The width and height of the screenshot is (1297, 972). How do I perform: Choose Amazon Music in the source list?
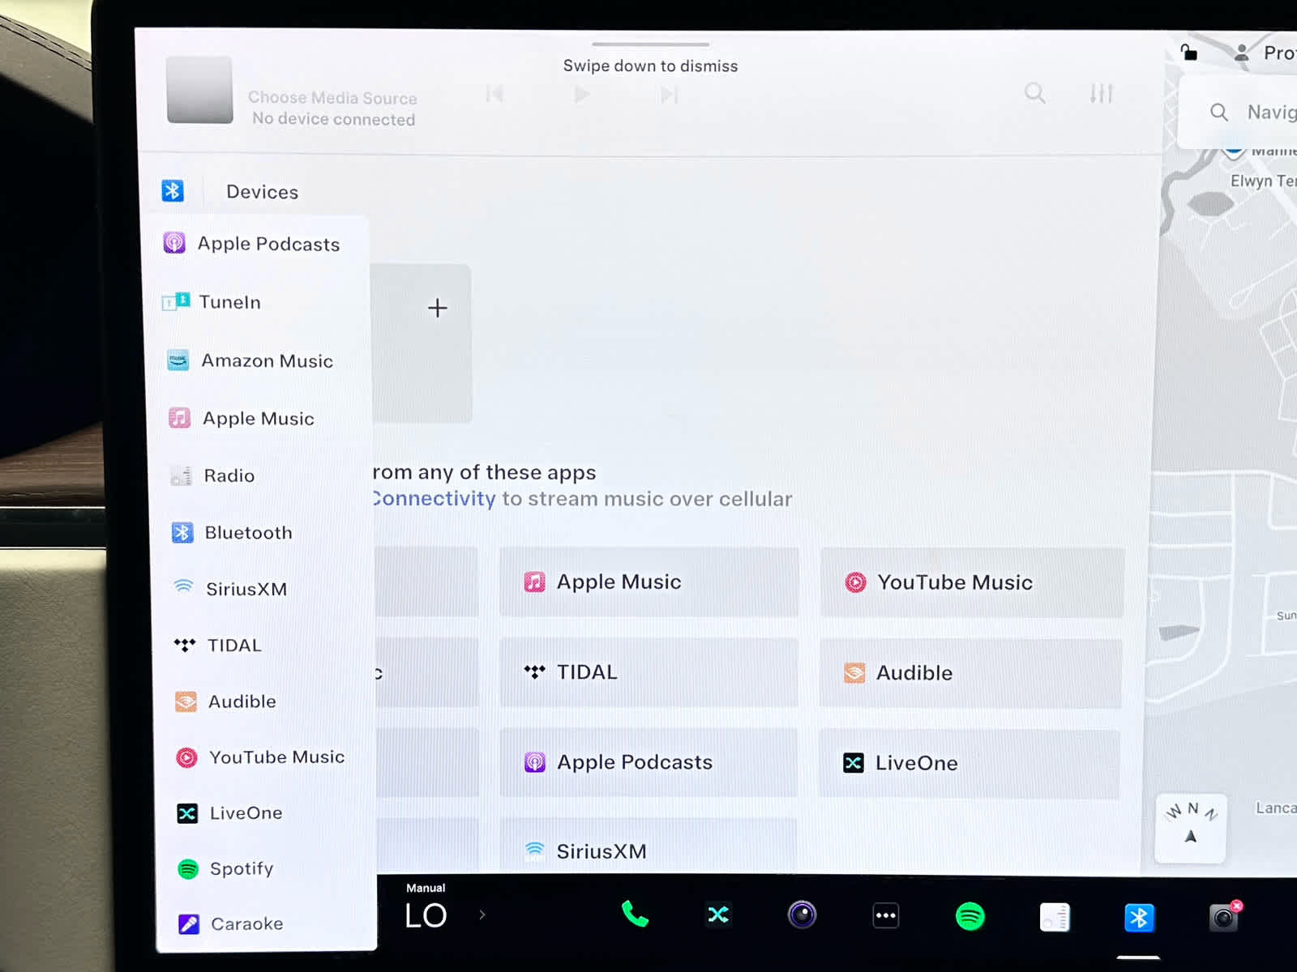pyautogui.click(x=267, y=360)
